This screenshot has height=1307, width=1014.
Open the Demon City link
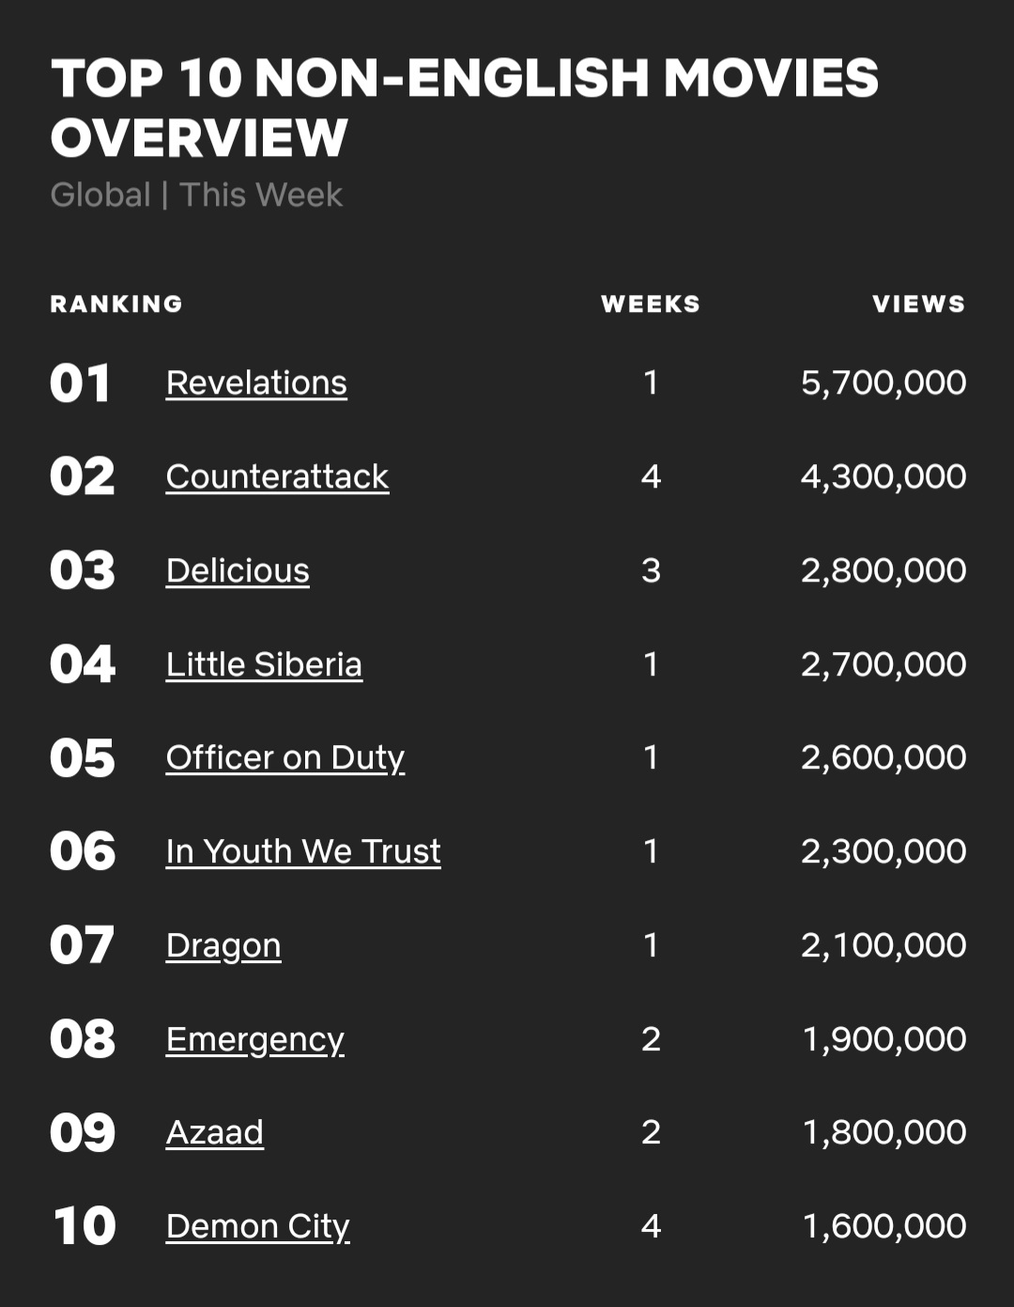tap(258, 1227)
